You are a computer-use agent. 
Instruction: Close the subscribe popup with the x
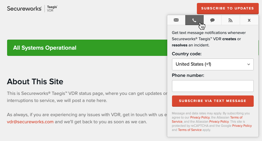point(249,20)
